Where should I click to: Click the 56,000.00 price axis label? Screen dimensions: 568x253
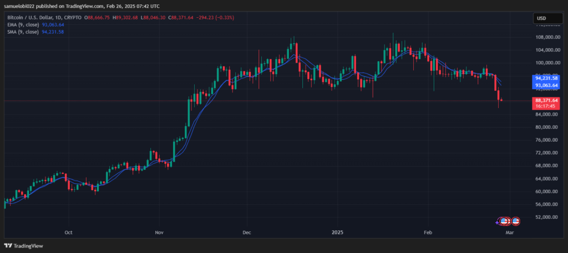point(546,204)
